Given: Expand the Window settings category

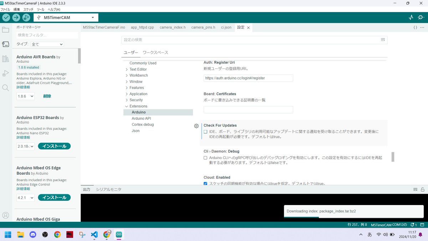Looking at the screenshot, I should pyautogui.click(x=136, y=82).
